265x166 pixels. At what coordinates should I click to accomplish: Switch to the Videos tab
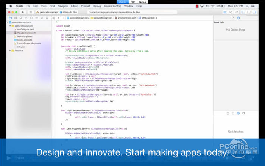click(123, 2)
